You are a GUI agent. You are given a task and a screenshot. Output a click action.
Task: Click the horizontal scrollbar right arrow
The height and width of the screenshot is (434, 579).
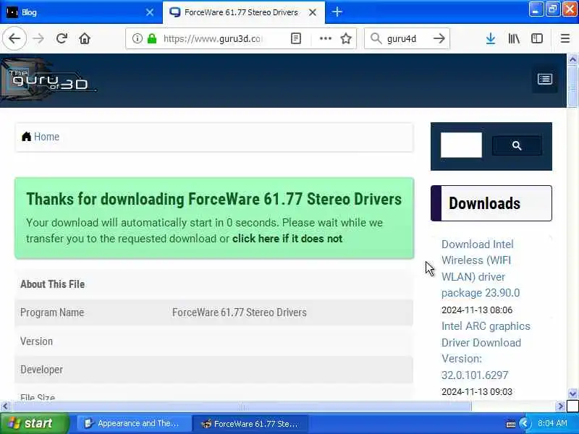click(x=560, y=407)
